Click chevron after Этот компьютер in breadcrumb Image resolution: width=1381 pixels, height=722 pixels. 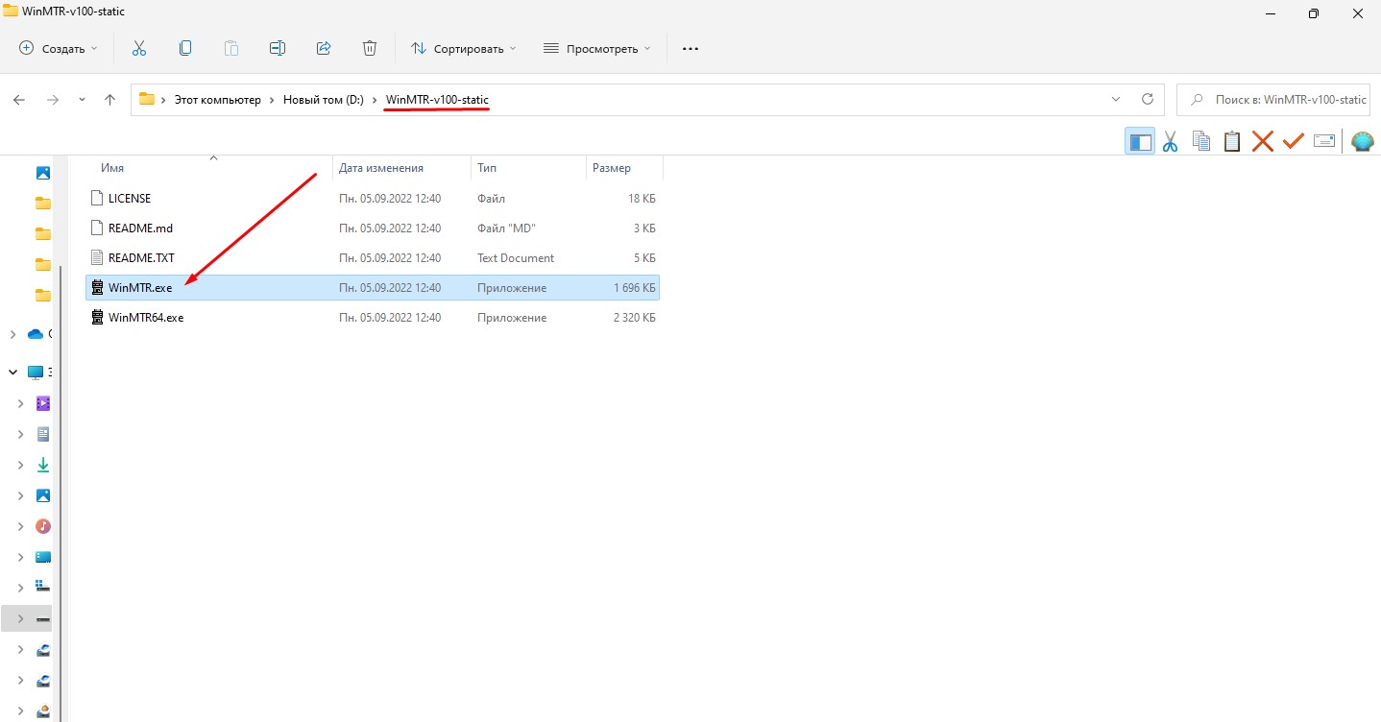[x=272, y=100]
